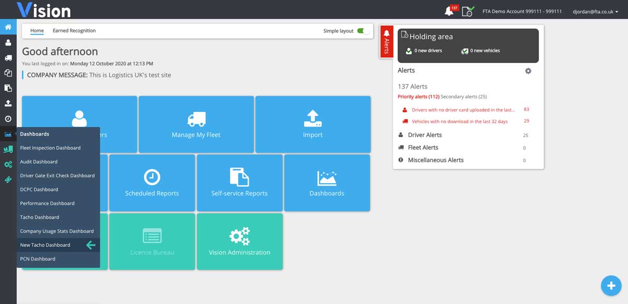Open the alerts settings gear icon
Viewport: 628px width, 304px height.
(x=528, y=71)
